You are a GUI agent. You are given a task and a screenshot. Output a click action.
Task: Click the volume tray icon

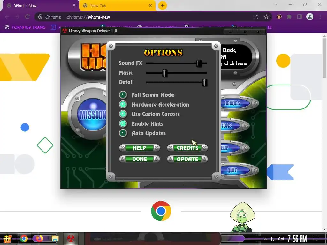281,239
